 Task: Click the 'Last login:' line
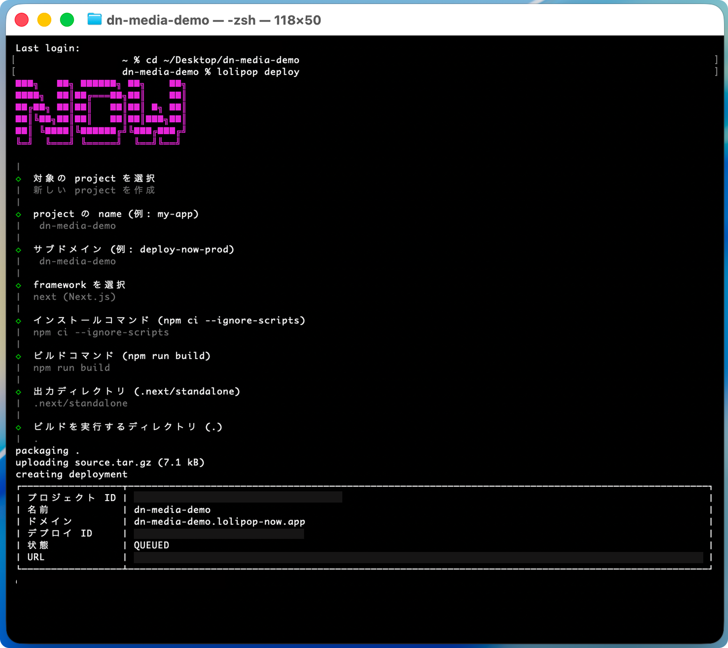click(x=48, y=48)
